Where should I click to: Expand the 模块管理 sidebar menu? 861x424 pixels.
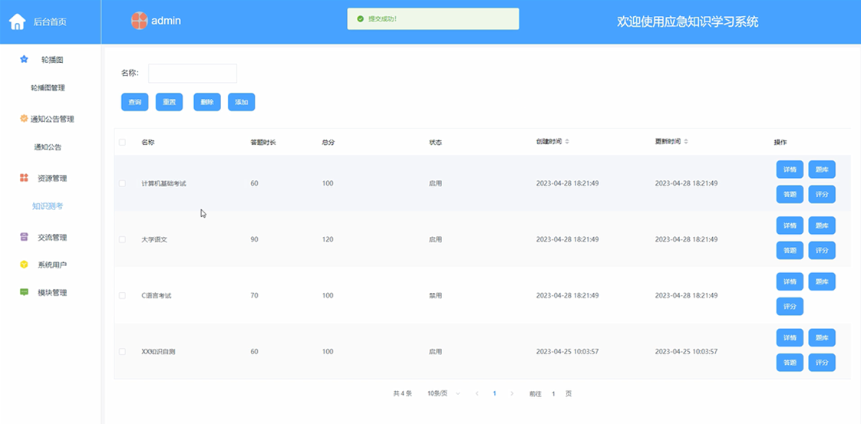click(51, 292)
